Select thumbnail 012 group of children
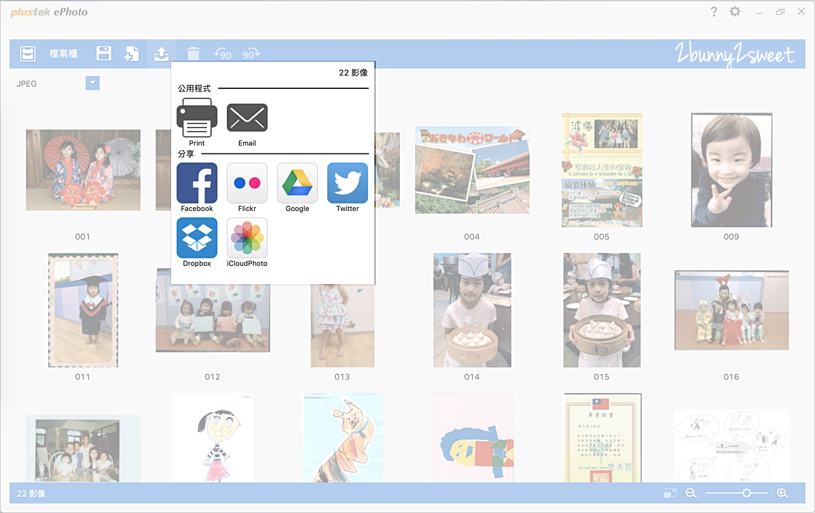This screenshot has width=815, height=513. tap(213, 310)
